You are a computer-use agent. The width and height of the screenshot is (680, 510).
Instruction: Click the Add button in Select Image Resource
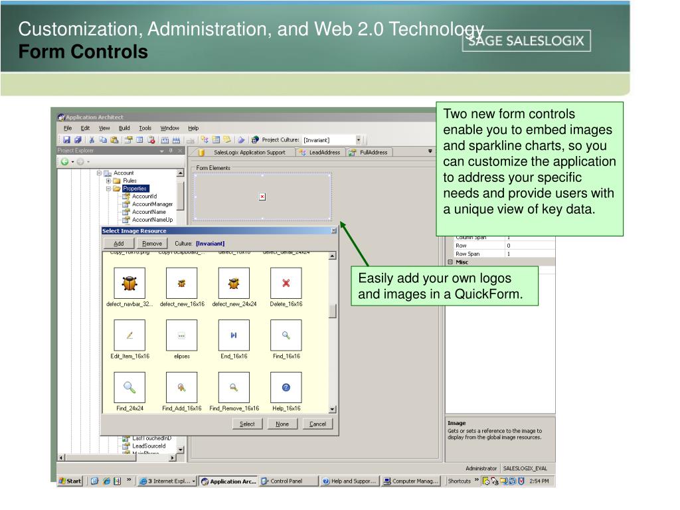[x=118, y=243]
